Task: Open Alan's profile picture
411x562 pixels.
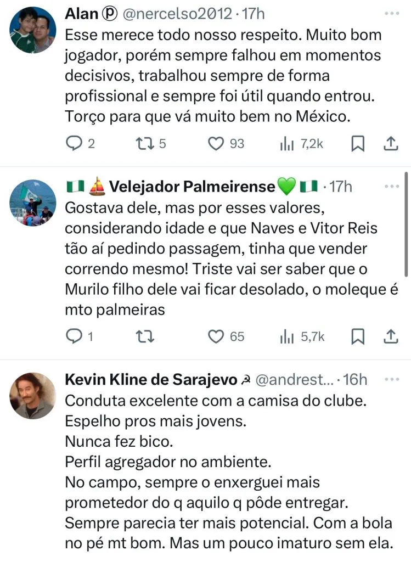Action: click(x=33, y=30)
